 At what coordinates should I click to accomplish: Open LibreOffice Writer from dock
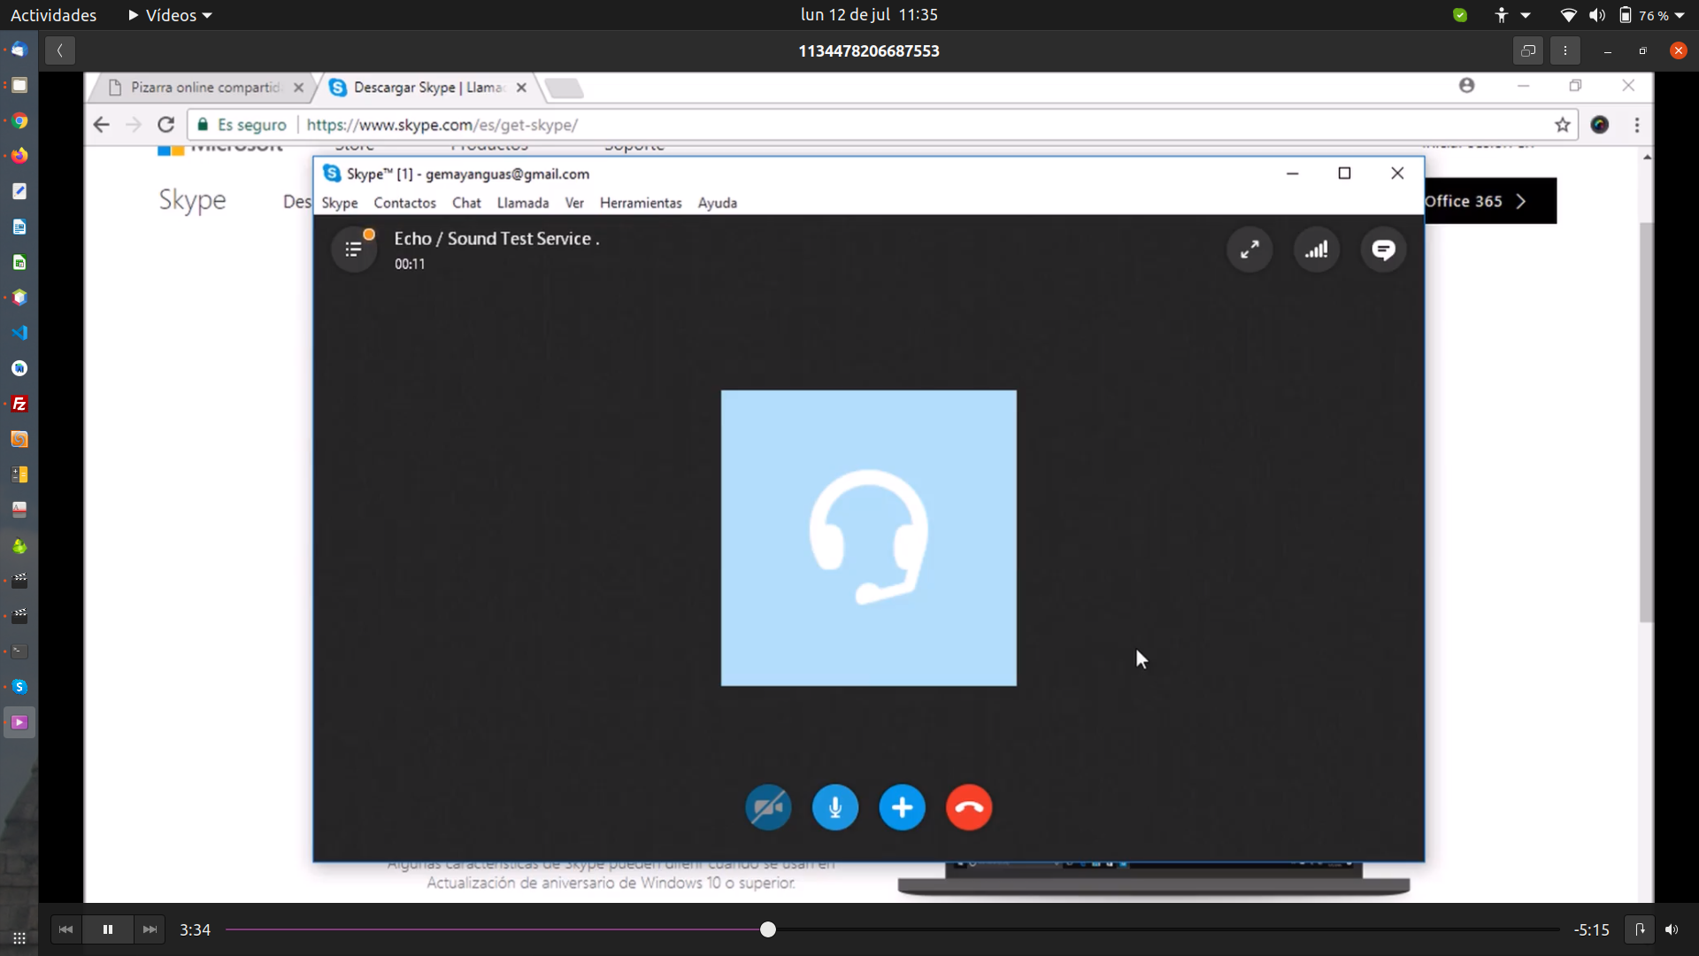(19, 227)
